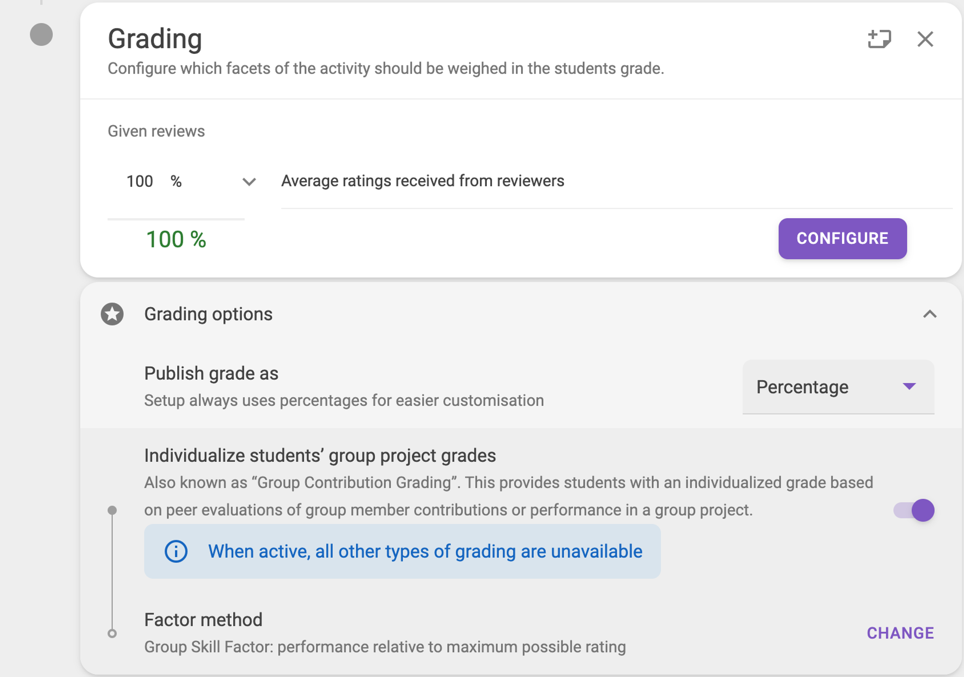Click 'Setup always uses percentages' description
The image size is (964, 677).
click(x=344, y=401)
